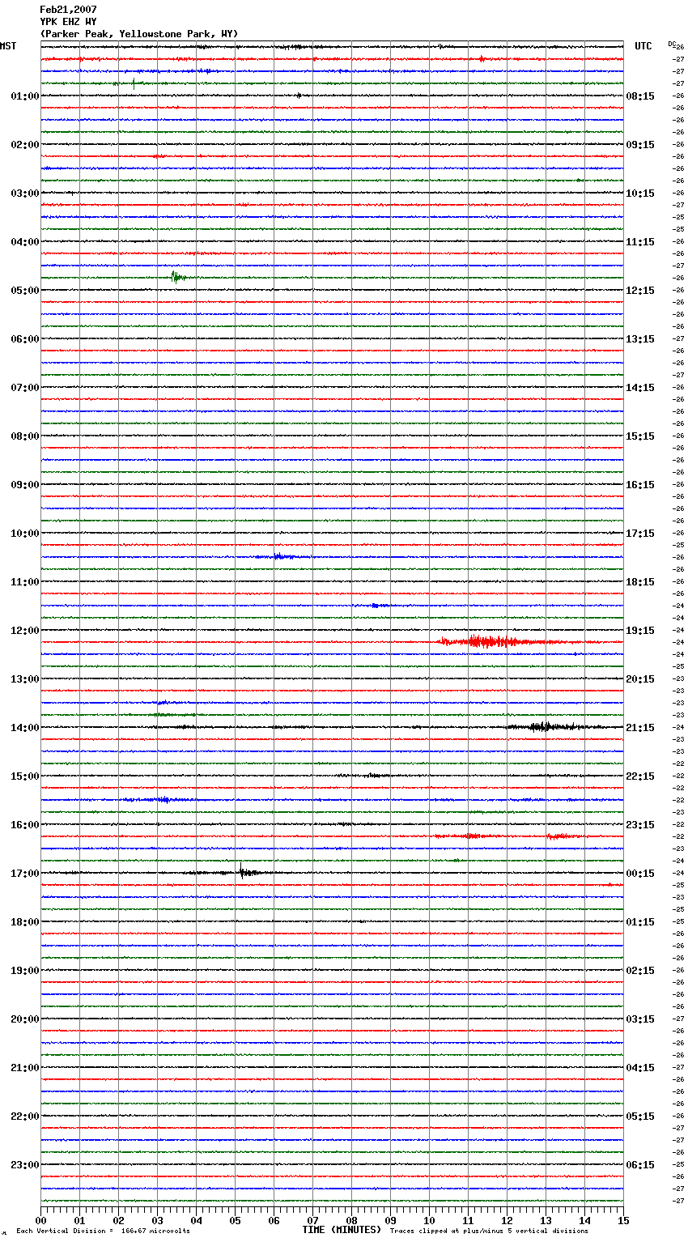Select the 14:00 MST row label
The width and height of the screenshot is (688, 1242).
point(24,728)
